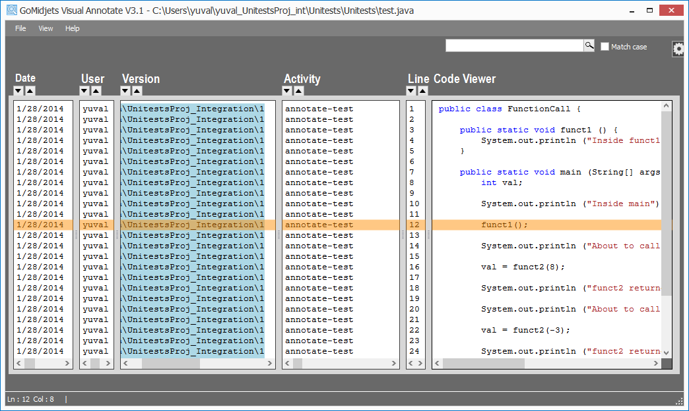Viewport: 689px width, 411px height.
Task: Open the File menu
Action: [x=20, y=28]
